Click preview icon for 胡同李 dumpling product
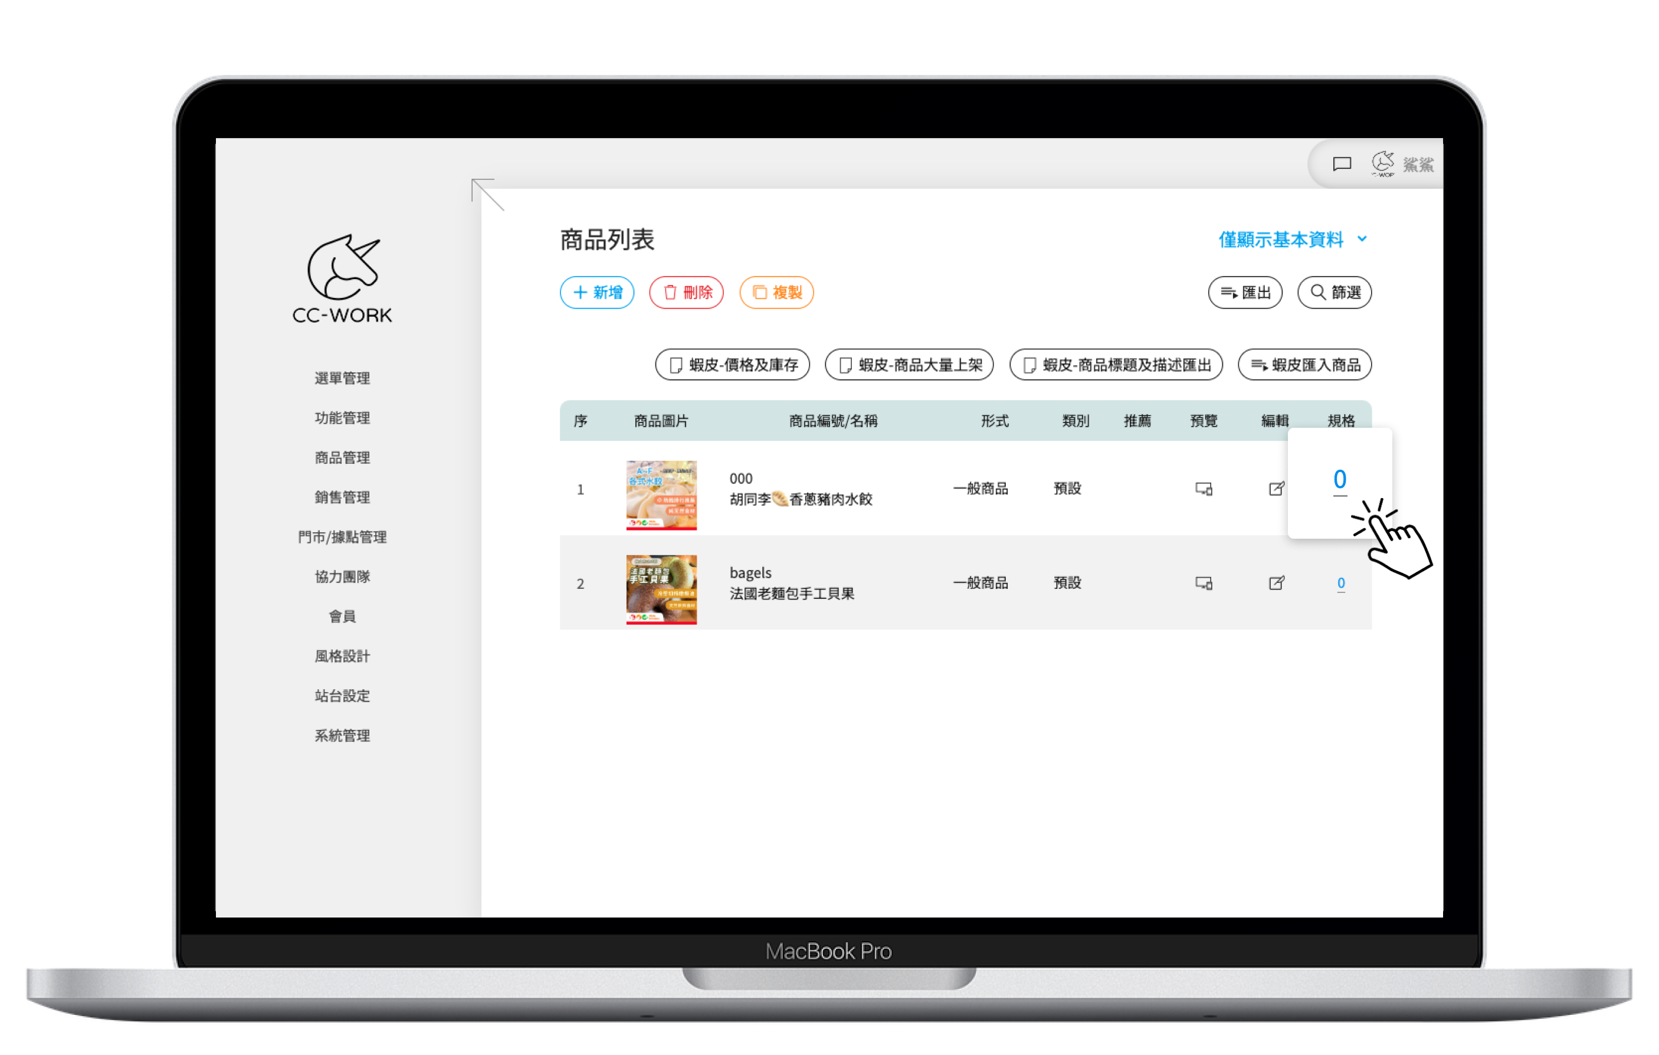Image resolution: width=1659 pixels, height=1055 pixels. 1203,489
